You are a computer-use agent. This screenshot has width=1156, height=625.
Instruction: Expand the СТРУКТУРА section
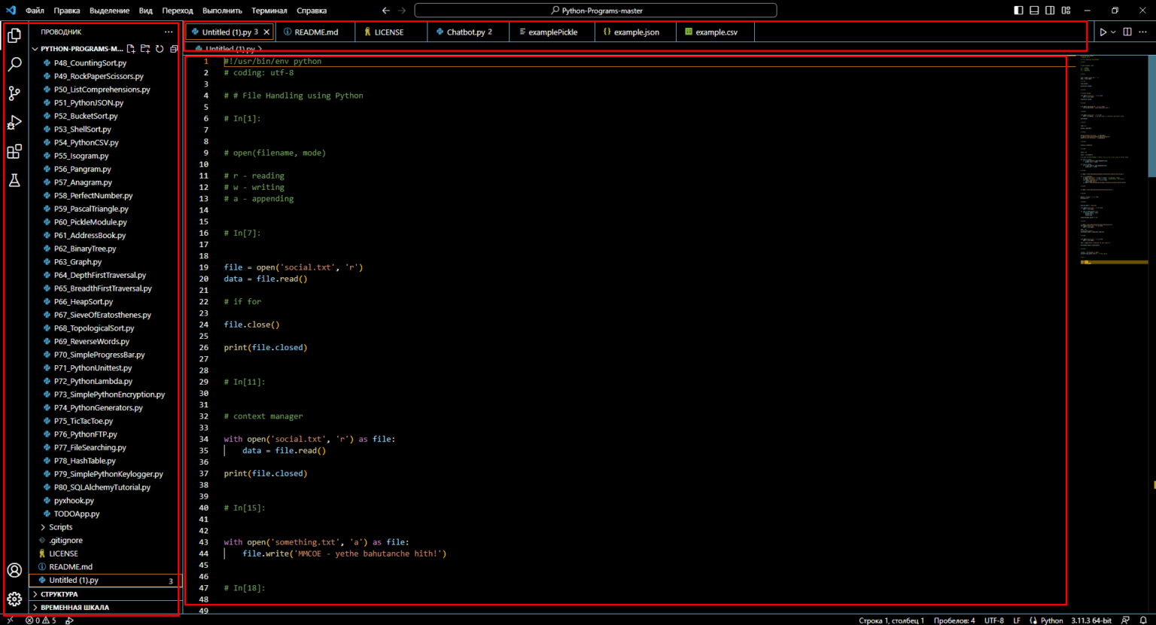(59, 594)
